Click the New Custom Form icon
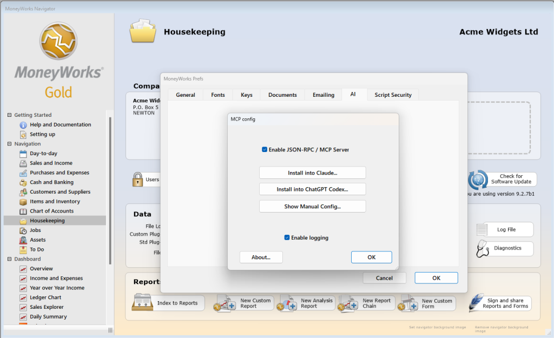Image resolution: width=554 pixels, height=338 pixels. pos(408,303)
